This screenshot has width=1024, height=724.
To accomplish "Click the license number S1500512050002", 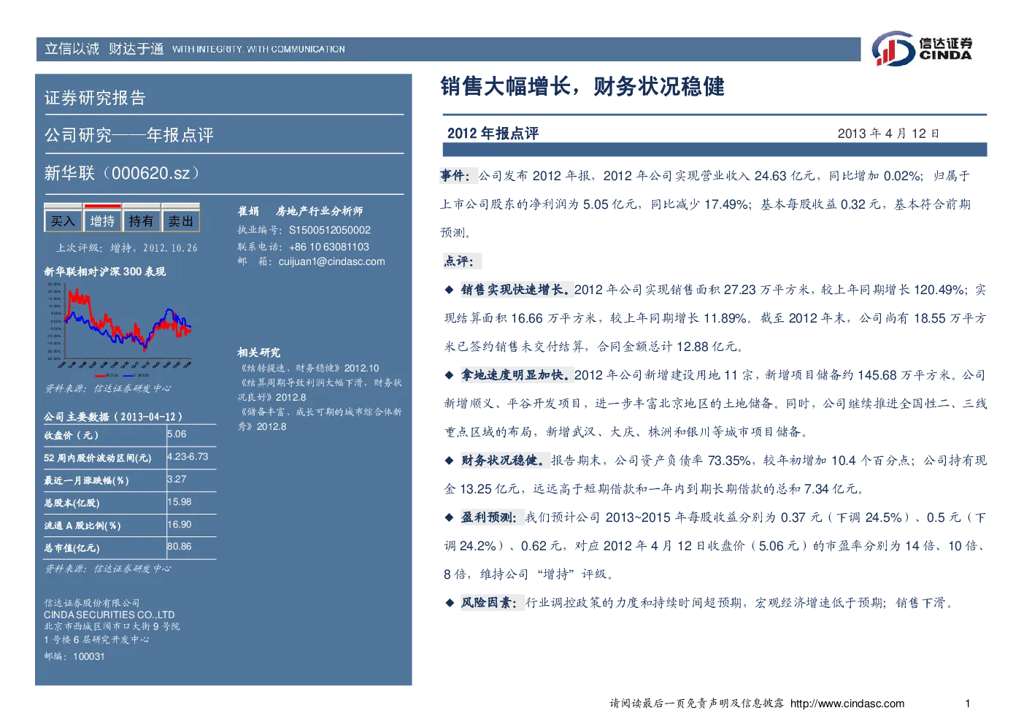I will pos(329,230).
